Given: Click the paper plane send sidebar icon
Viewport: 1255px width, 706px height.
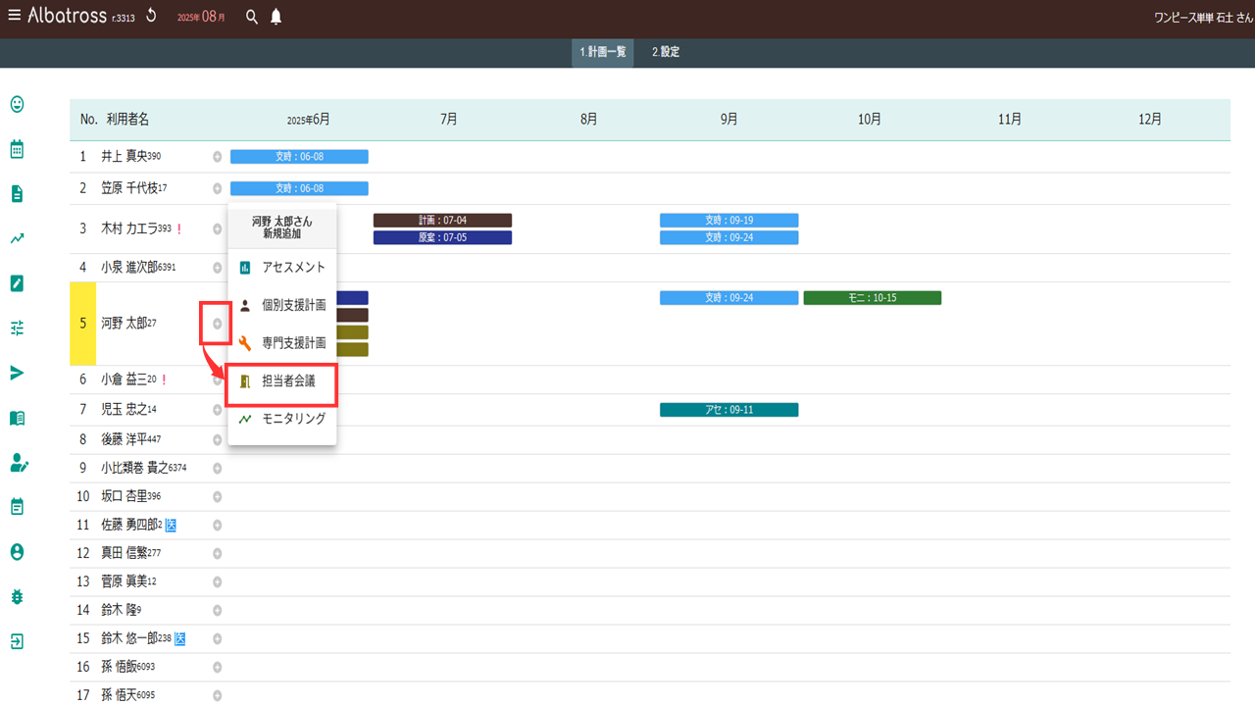Looking at the screenshot, I should pyautogui.click(x=17, y=373).
